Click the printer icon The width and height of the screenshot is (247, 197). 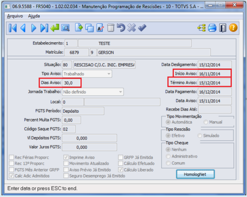click(212, 28)
